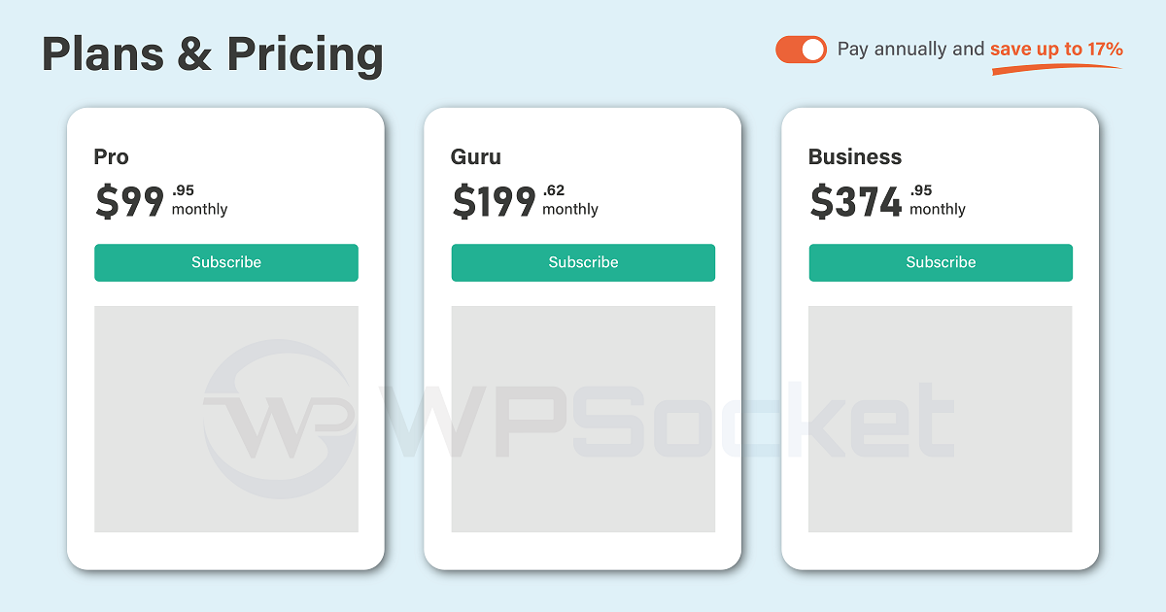Click the orange 'save up to 17%' text

1056,49
